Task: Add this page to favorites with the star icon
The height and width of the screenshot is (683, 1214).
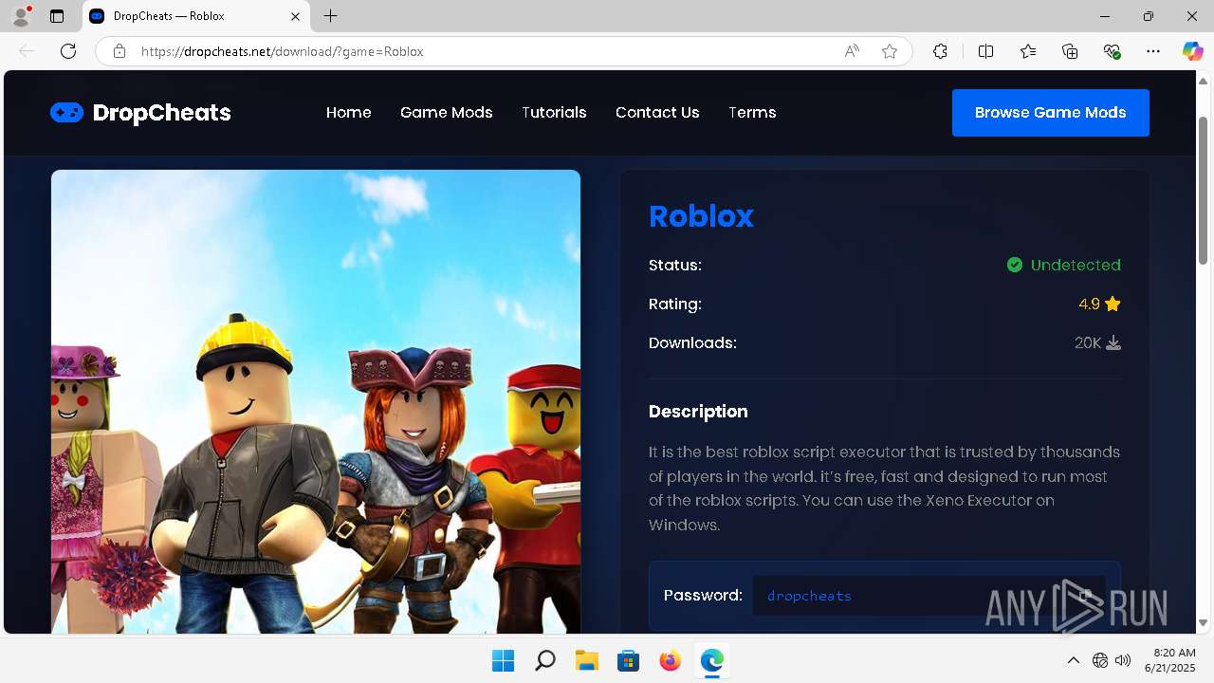Action: tap(890, 51)
